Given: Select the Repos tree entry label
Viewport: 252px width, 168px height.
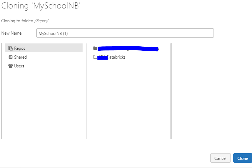Looking at the screenshot, I should (x=20, y=48).
